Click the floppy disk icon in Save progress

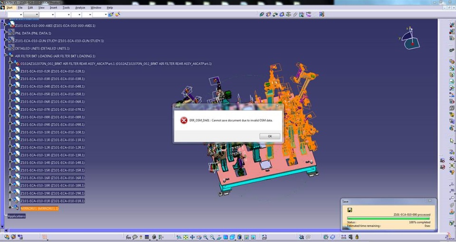(350, 210)
